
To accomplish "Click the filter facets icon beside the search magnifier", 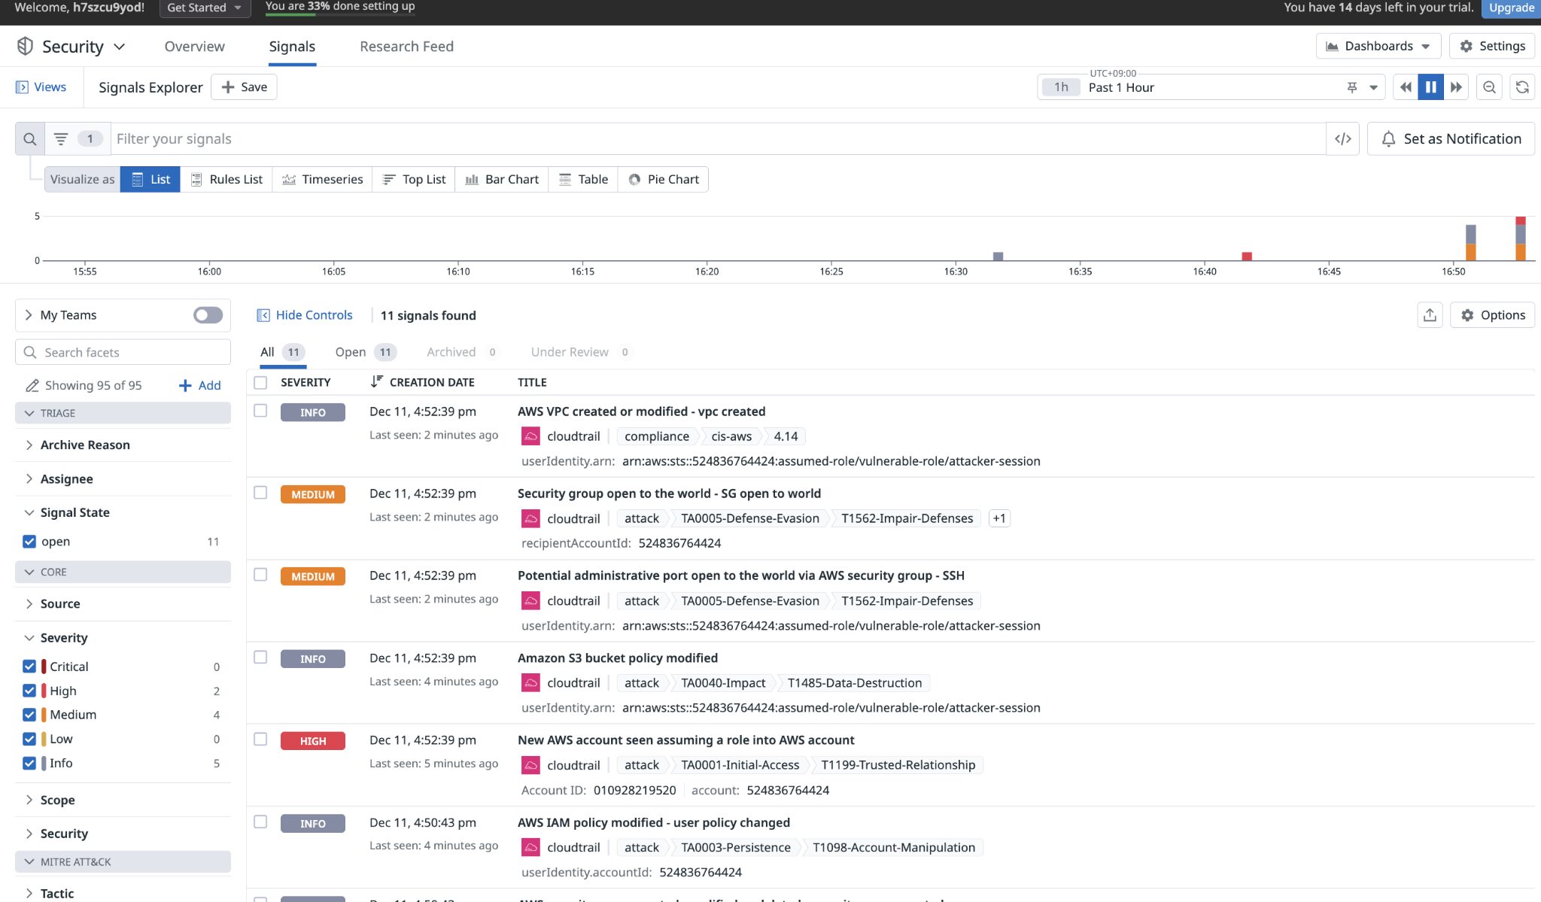I will coord(60,138).
